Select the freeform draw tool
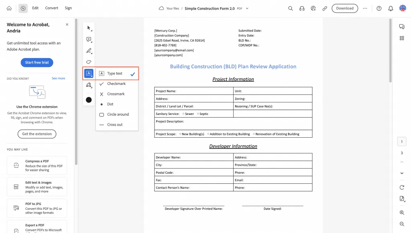Screen dimensions: 411x233 click(89, 62)
